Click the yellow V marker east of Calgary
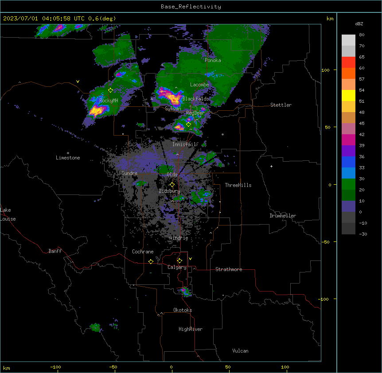Image resolution: width=382 pixels, height=373 pixels. [x=190, y=259]
